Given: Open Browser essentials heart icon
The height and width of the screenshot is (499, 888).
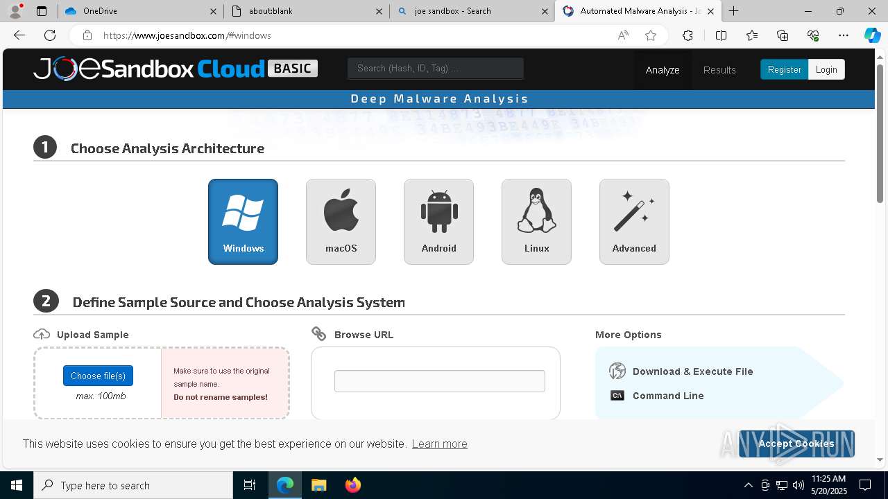Looking at the screenshot, I should [813, 35].
